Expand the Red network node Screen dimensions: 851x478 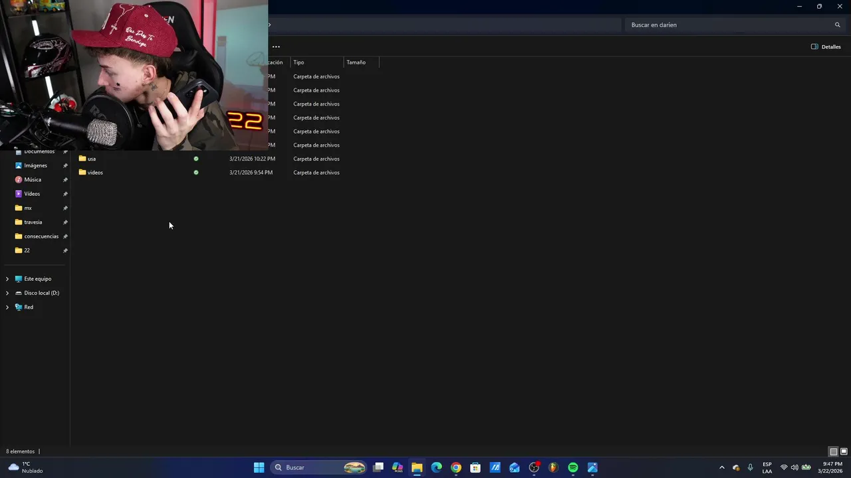[7, 307]
